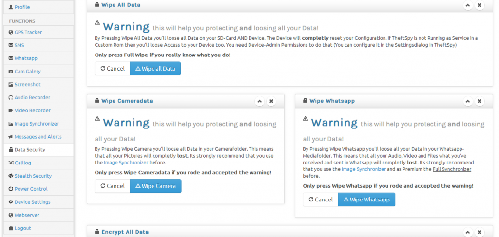Click the Wipe All Data panel title
Viewport: 499px width, 237px height.
pyautogui.click(x=121, y=5)
